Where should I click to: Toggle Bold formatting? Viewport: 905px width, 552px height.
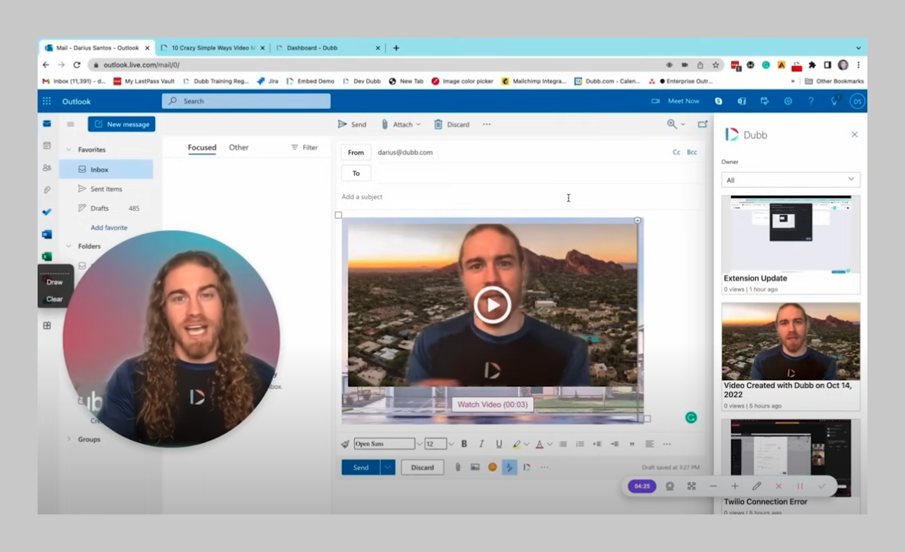[464, 444]
